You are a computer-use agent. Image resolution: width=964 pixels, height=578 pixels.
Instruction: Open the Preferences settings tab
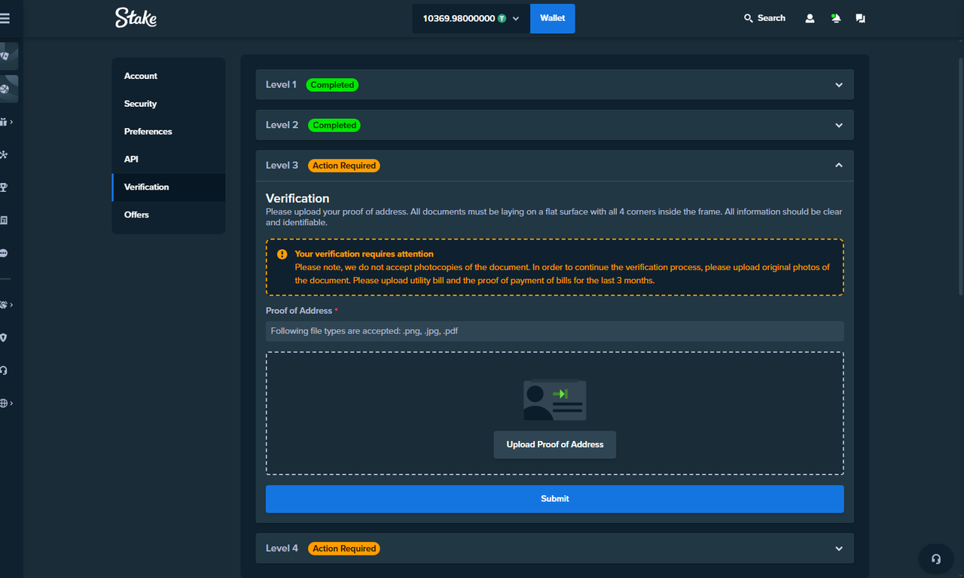pos(169,132)
